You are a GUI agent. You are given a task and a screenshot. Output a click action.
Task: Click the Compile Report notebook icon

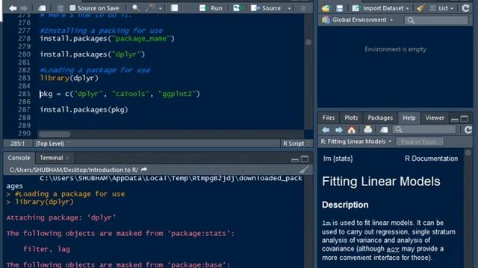[174, 8]
